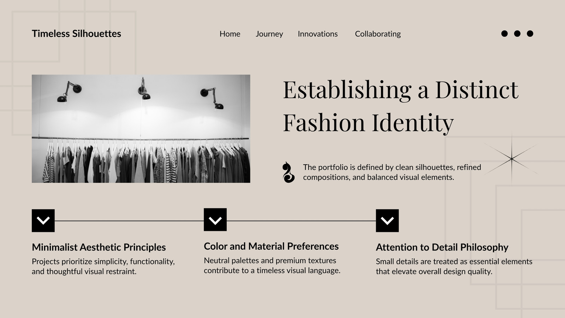Select Collaborating in the navigation bar
Screen dimensions: 565x318
(x=378, y=34)
